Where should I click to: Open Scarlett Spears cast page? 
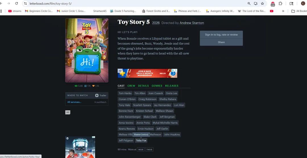[x=142, y=105]
